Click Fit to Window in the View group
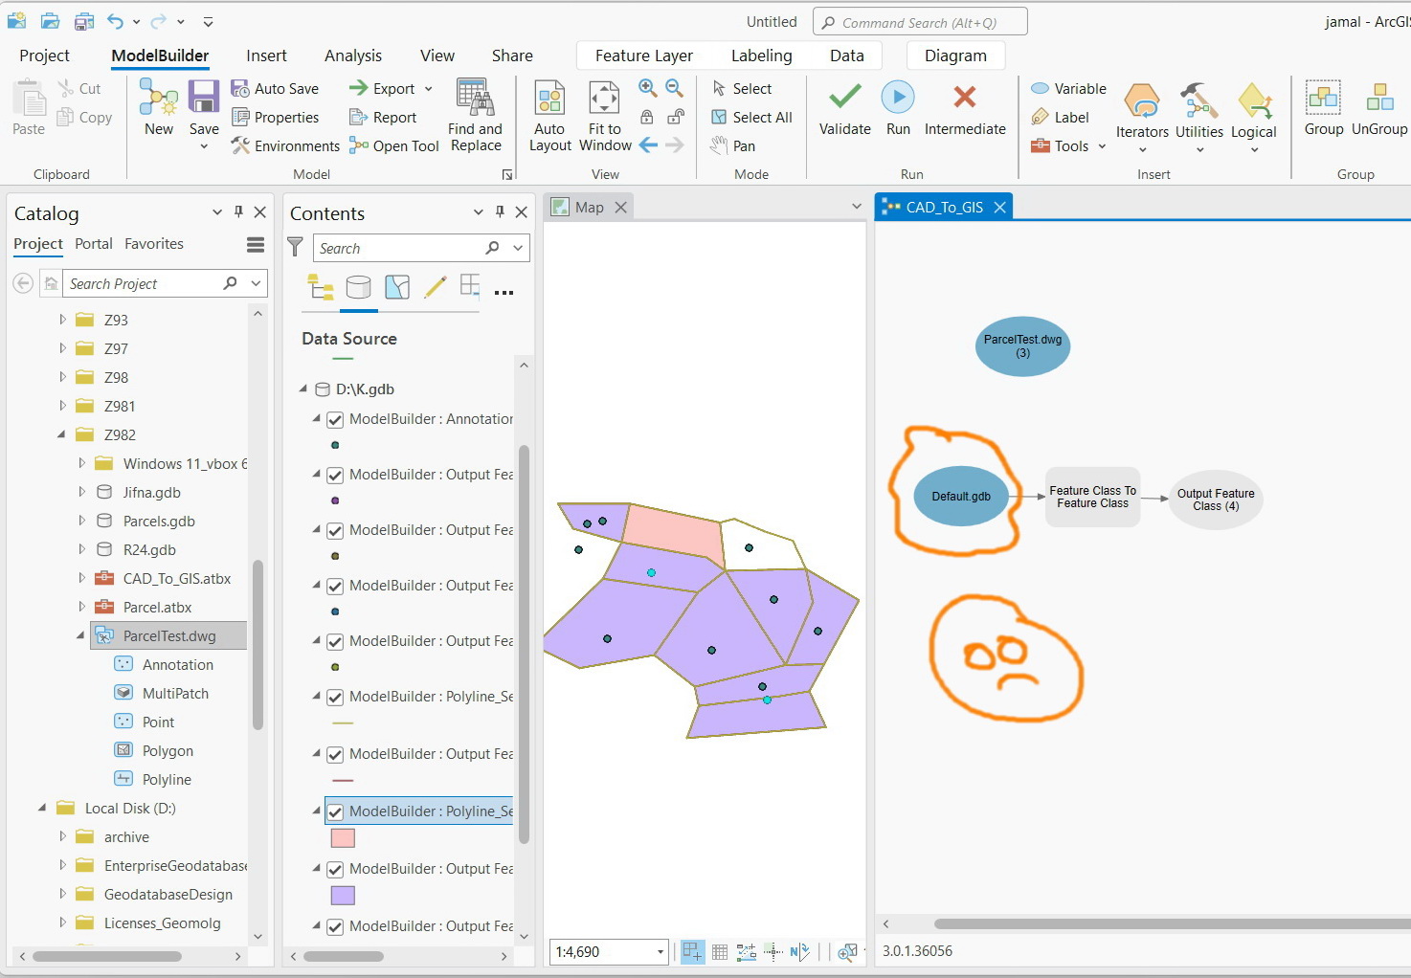Image resolution: width=1411 pixels, height=978 pixels. pos(604,113)
